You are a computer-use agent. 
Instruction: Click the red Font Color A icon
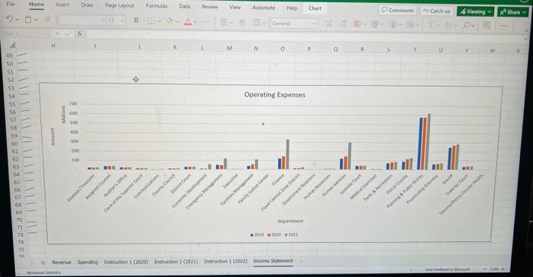tap(187, 22)
